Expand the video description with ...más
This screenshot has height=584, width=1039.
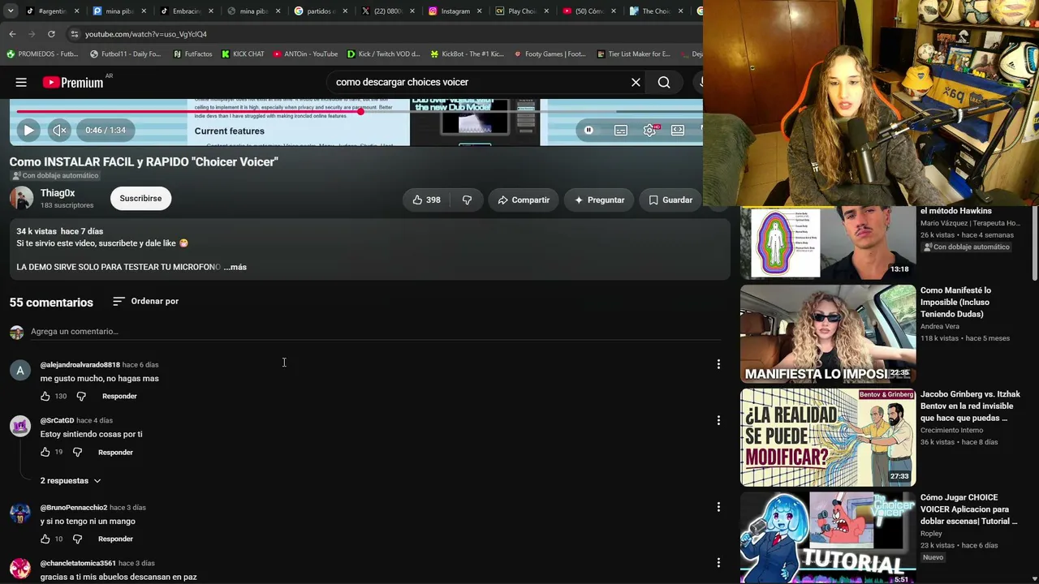tap(235, 267)
